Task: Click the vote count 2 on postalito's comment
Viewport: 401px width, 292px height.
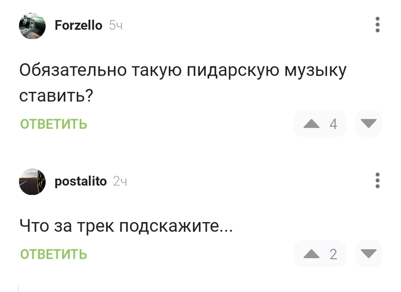Action: pyautogui.click(x=333, y=254)
